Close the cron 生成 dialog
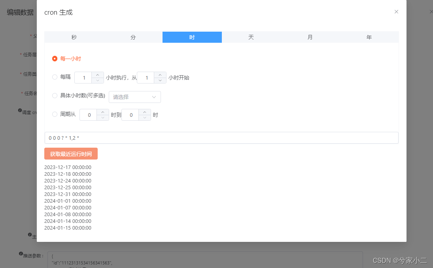The height and width of the screenshot is (268, 433). 396,11
